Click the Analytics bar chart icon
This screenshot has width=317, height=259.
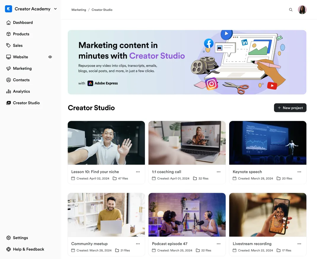coord(9,92)
